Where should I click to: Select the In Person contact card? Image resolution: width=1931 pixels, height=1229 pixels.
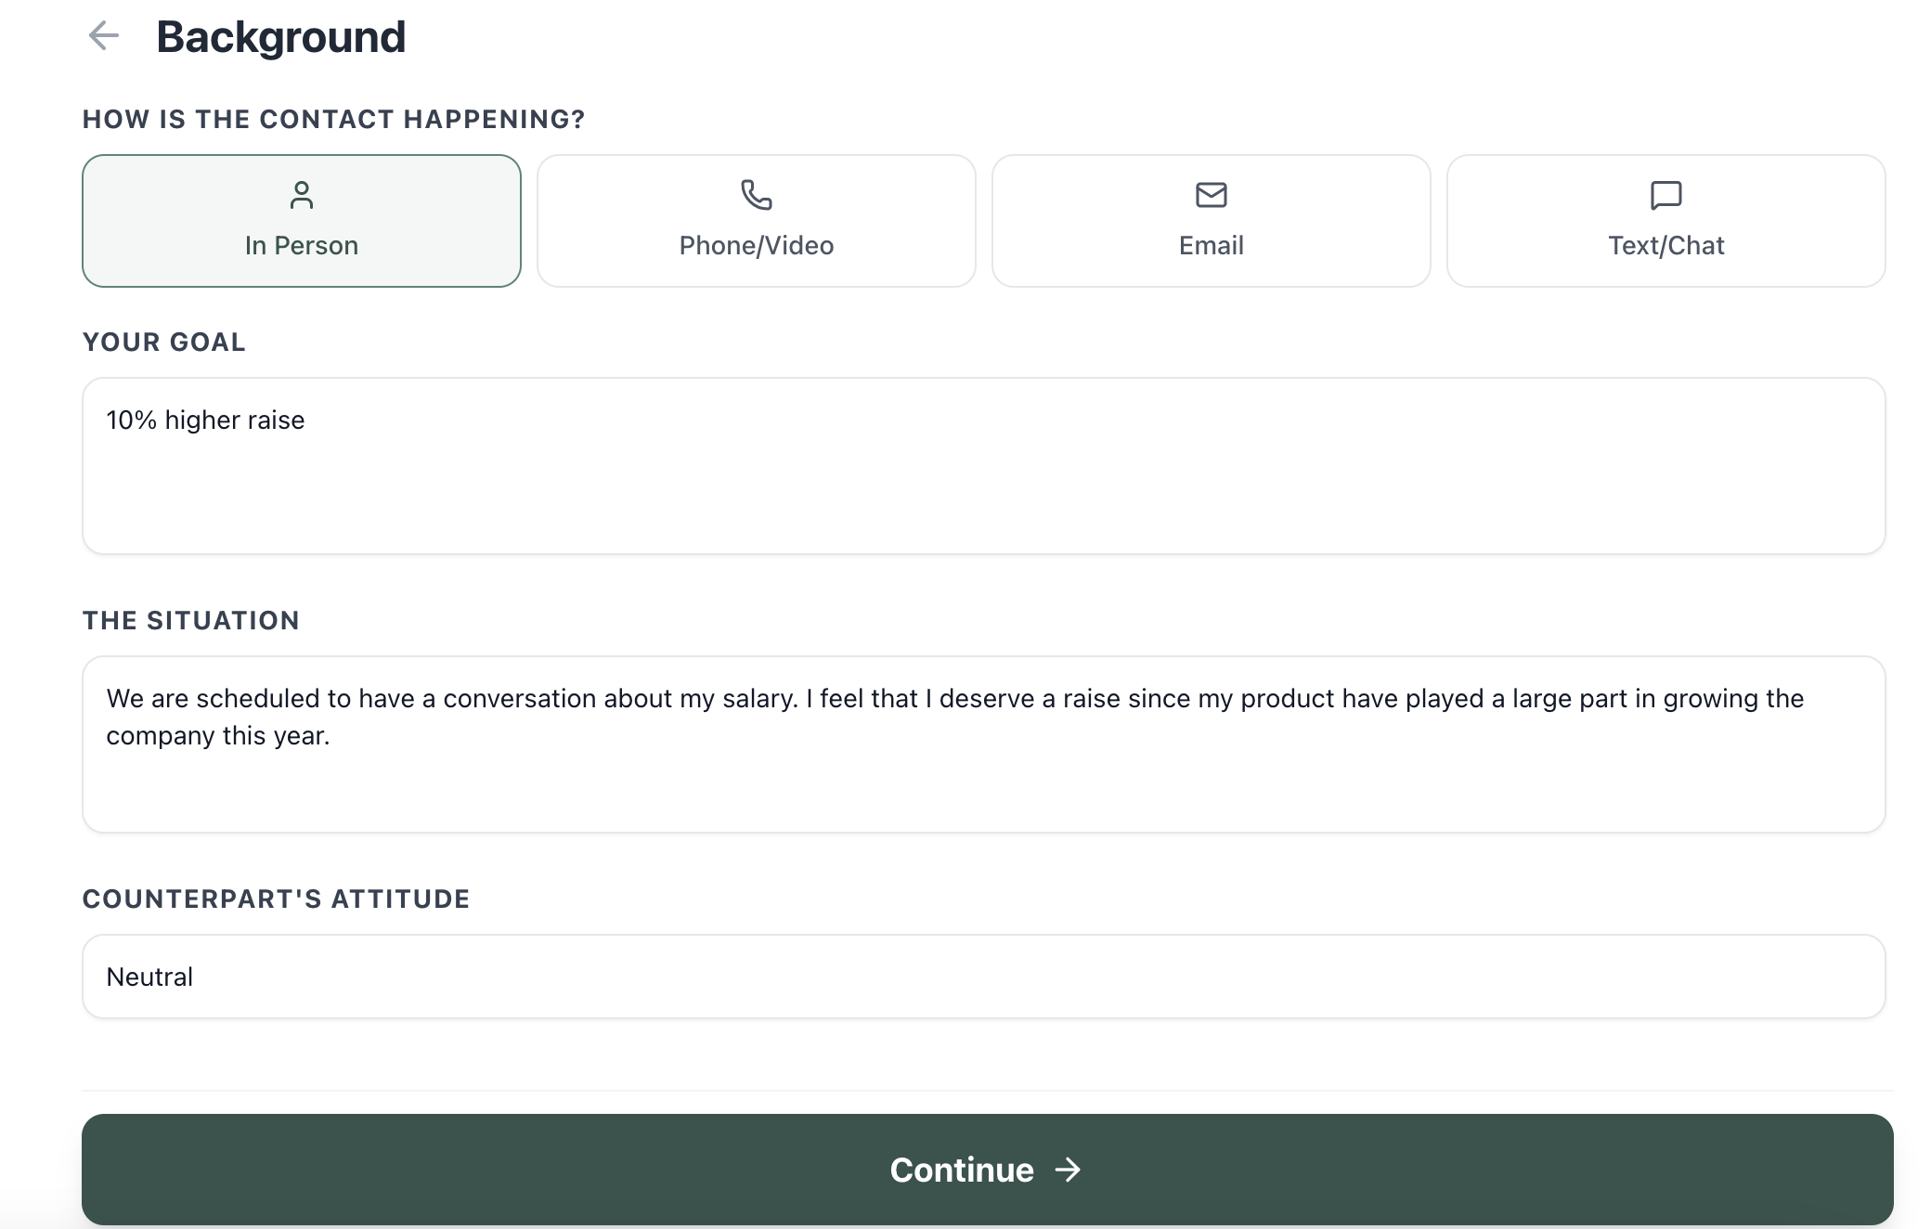(301, 220)
